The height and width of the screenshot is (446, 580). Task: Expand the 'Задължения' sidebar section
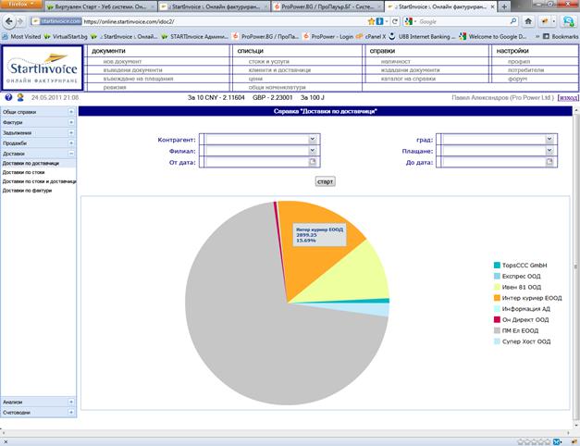click(x=71, y=132)
